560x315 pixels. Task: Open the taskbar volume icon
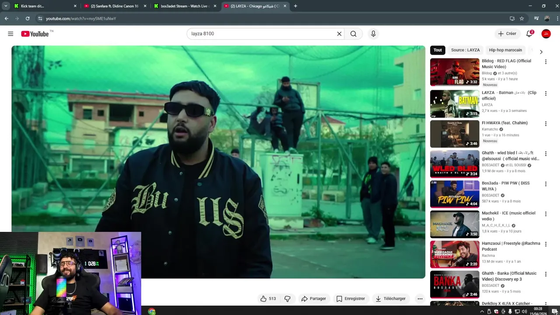tap(524, 311)
